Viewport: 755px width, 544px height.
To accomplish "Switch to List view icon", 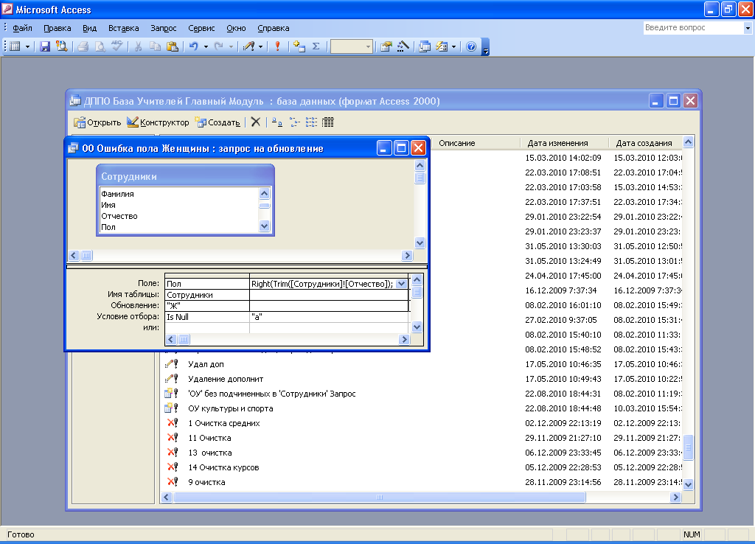I will click(312, 122).
